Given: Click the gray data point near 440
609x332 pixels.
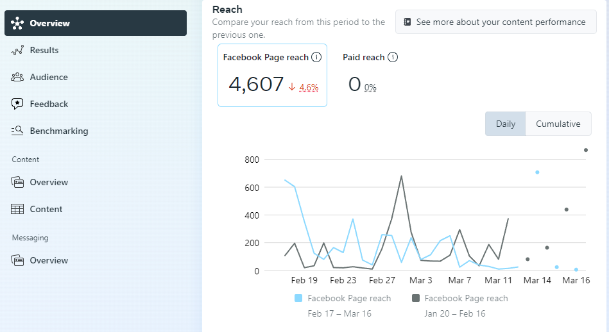Looking at the screenshot, I should pyautogui.click(x=566, y=210).
